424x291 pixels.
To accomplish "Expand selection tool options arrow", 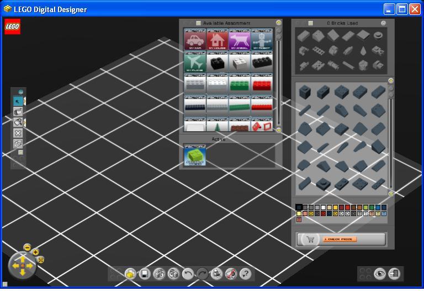I will (24, 101).
